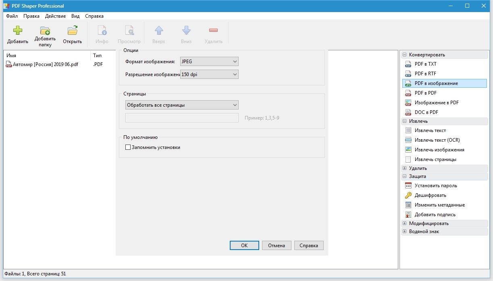Open the Дешифровать key tool
The image size is (493, 281).
pos(408,195)
